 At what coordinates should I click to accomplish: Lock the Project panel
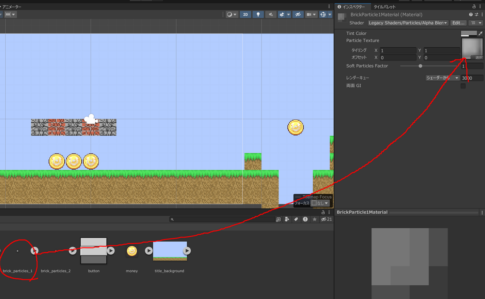coord(323,212)
